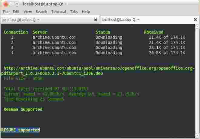
Task: Select the second localhost@Laptop-Q tab
Action: click(150, 20)
